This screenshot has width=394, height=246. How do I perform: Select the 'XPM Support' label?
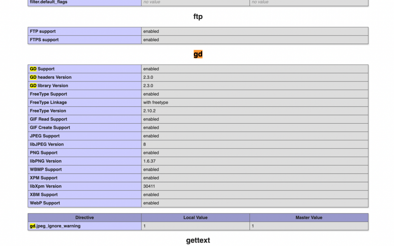click(43, 178)
